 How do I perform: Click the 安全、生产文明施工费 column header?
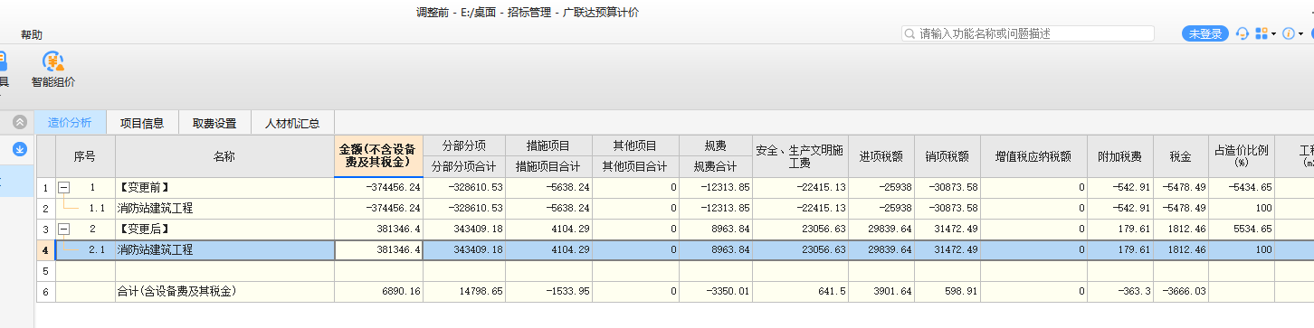pos(800,156)
